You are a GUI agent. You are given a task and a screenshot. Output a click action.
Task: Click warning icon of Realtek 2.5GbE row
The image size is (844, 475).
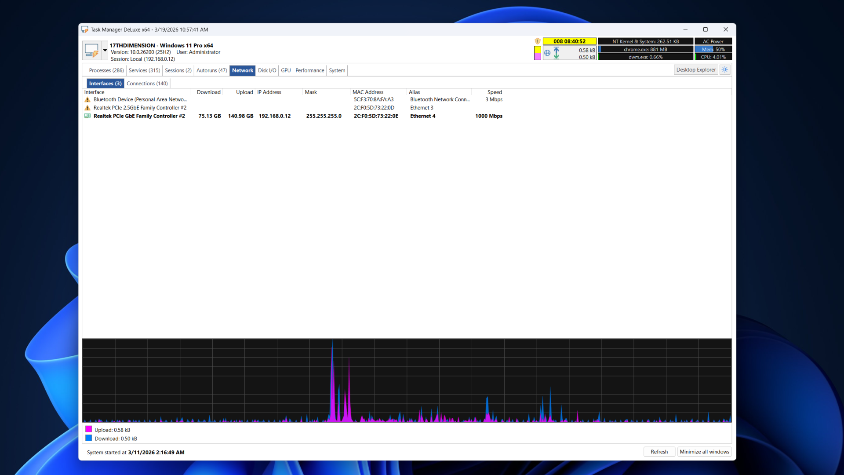87,108
